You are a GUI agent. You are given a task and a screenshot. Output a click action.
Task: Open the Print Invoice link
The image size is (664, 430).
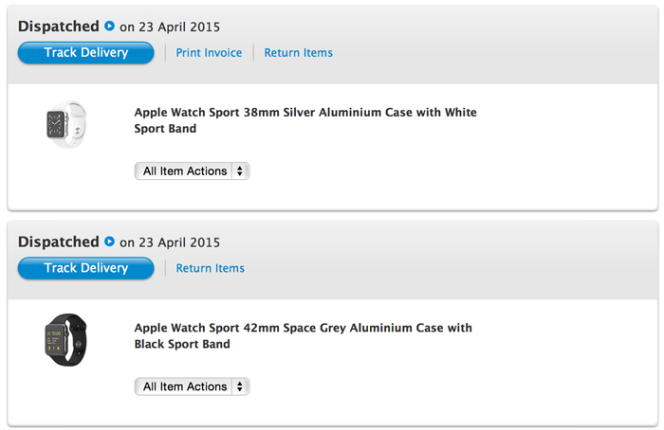(x=209, y=53)
